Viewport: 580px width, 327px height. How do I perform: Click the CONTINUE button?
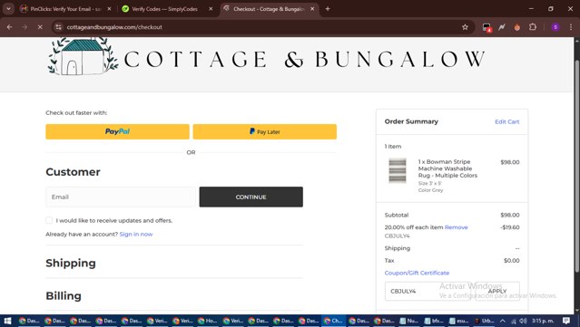point(251,197)
